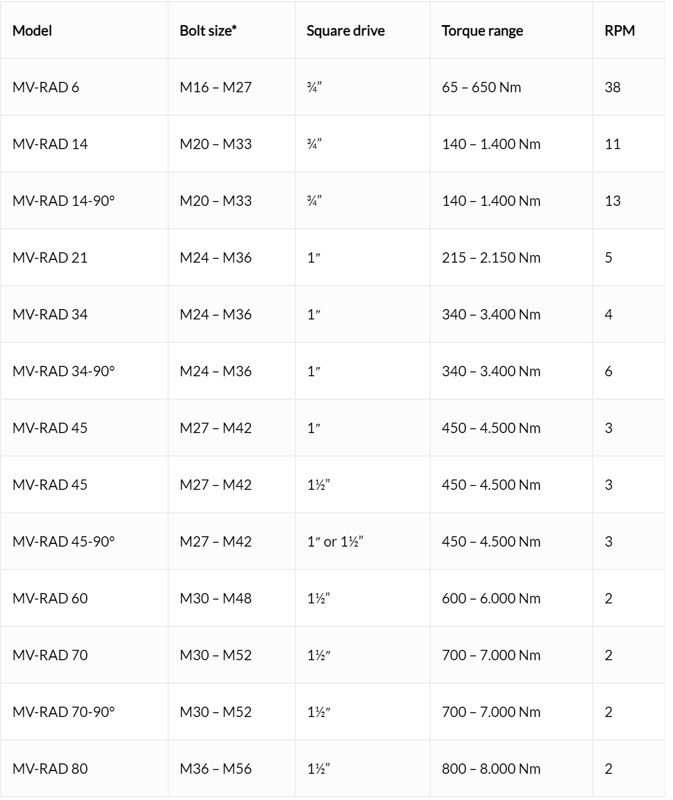This screenshot has height=800, width=673.
Task: Select the MV-RAD 6 model cell
Action: 84,87
